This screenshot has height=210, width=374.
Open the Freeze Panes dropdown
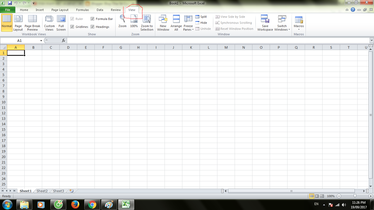(188, 23)
